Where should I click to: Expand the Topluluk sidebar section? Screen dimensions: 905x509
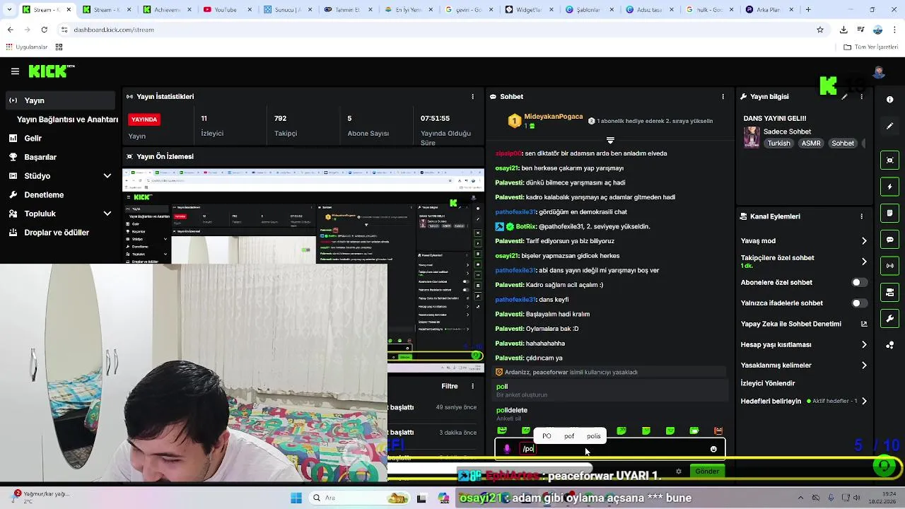(107, 213)
